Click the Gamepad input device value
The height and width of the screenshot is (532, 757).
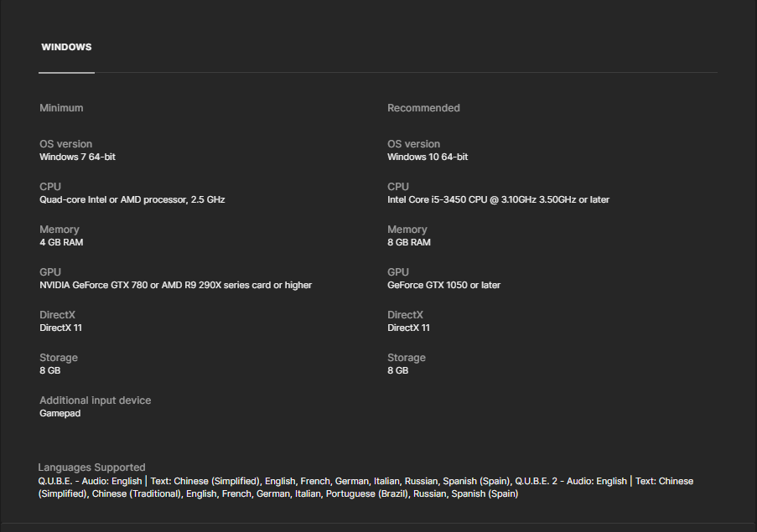pyautogui.click(x=60, y=413)
